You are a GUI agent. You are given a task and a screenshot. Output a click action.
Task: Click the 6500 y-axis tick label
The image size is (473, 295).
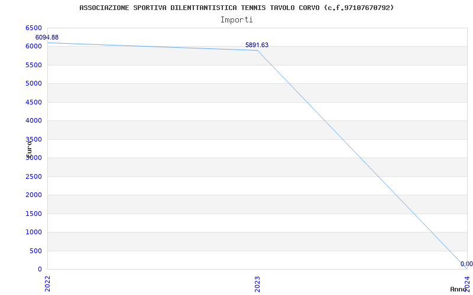[34, 28]
